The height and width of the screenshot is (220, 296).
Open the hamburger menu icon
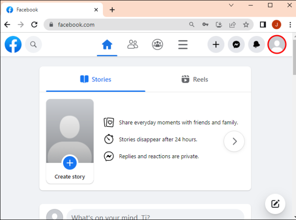[183, 45]
